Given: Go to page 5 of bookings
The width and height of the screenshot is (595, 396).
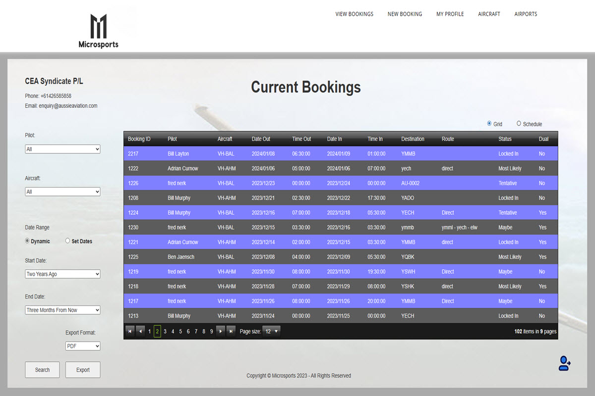Looking at the screenshot, I should pyautogui.click(x=180, y=331).
